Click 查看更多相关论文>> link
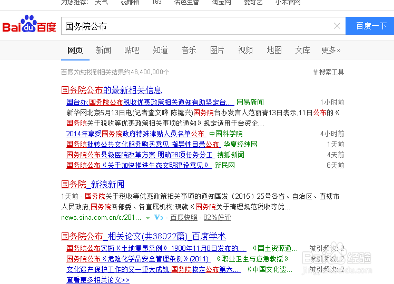This screenshot has height=284, width=394. (98, 280)
